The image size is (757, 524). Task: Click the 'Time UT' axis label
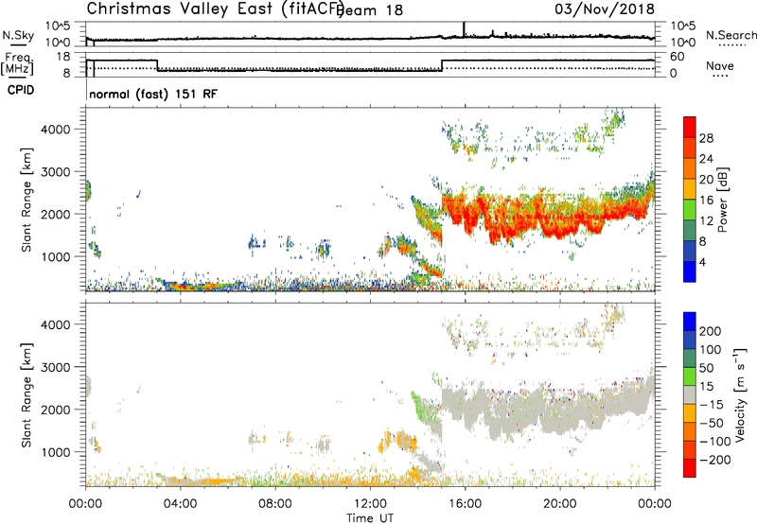[x=370, y=518]
